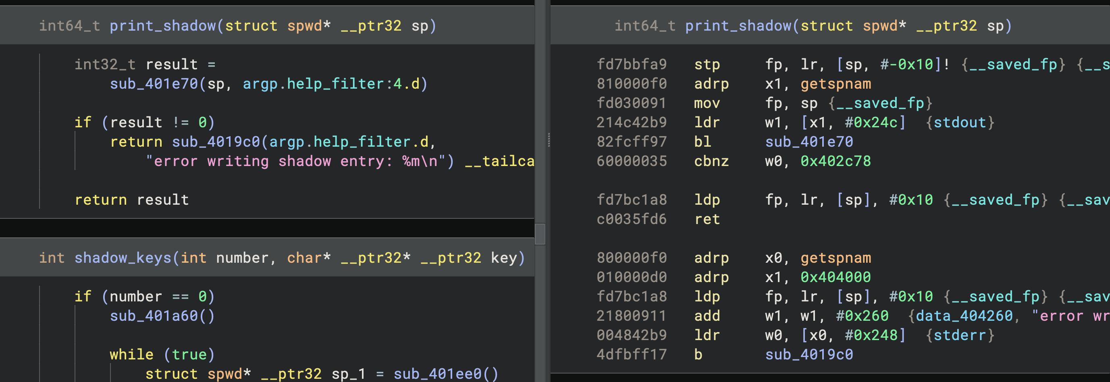Select the stdout annotation in ldr instruction
This screenshot has height=382, width=1110.
960,122
